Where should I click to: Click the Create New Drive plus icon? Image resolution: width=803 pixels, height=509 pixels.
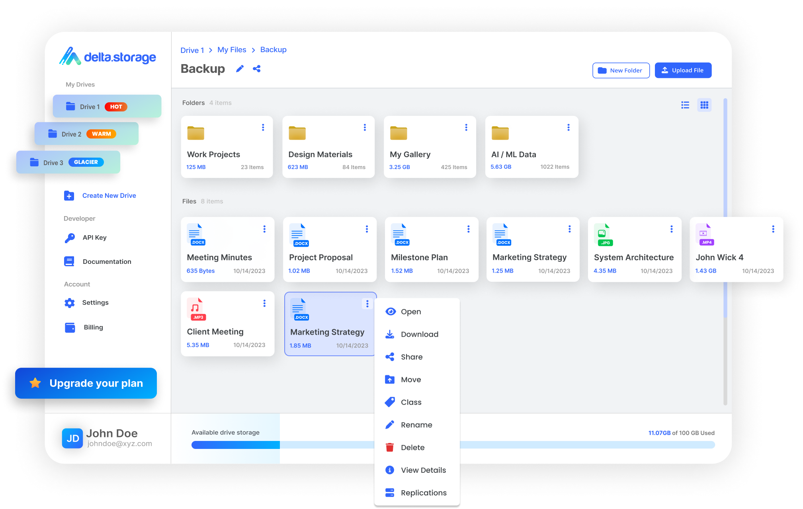tap(69, 196)
